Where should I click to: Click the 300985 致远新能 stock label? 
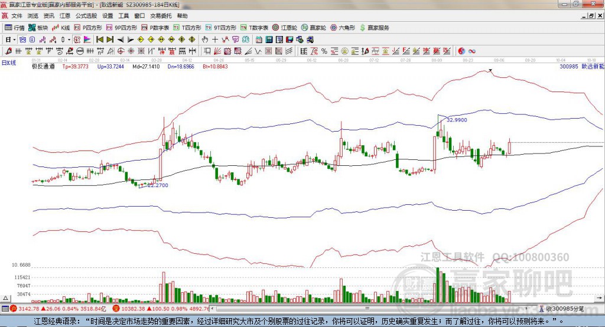click(581, 66)
